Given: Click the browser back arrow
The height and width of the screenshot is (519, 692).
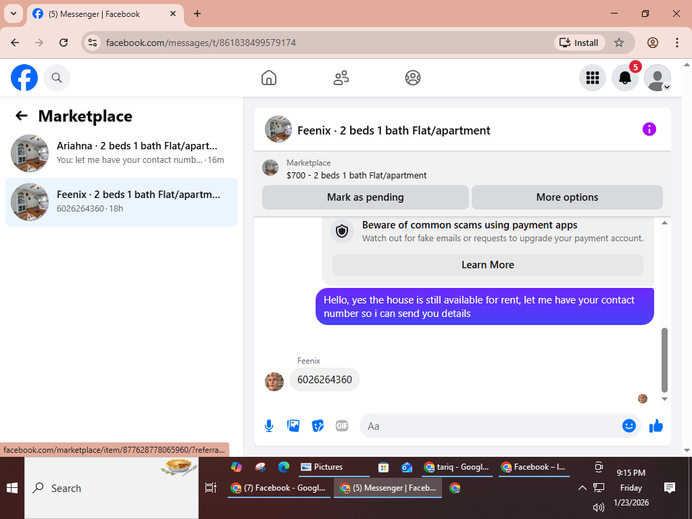Looking at the screenshot, I should coord(15,43).
